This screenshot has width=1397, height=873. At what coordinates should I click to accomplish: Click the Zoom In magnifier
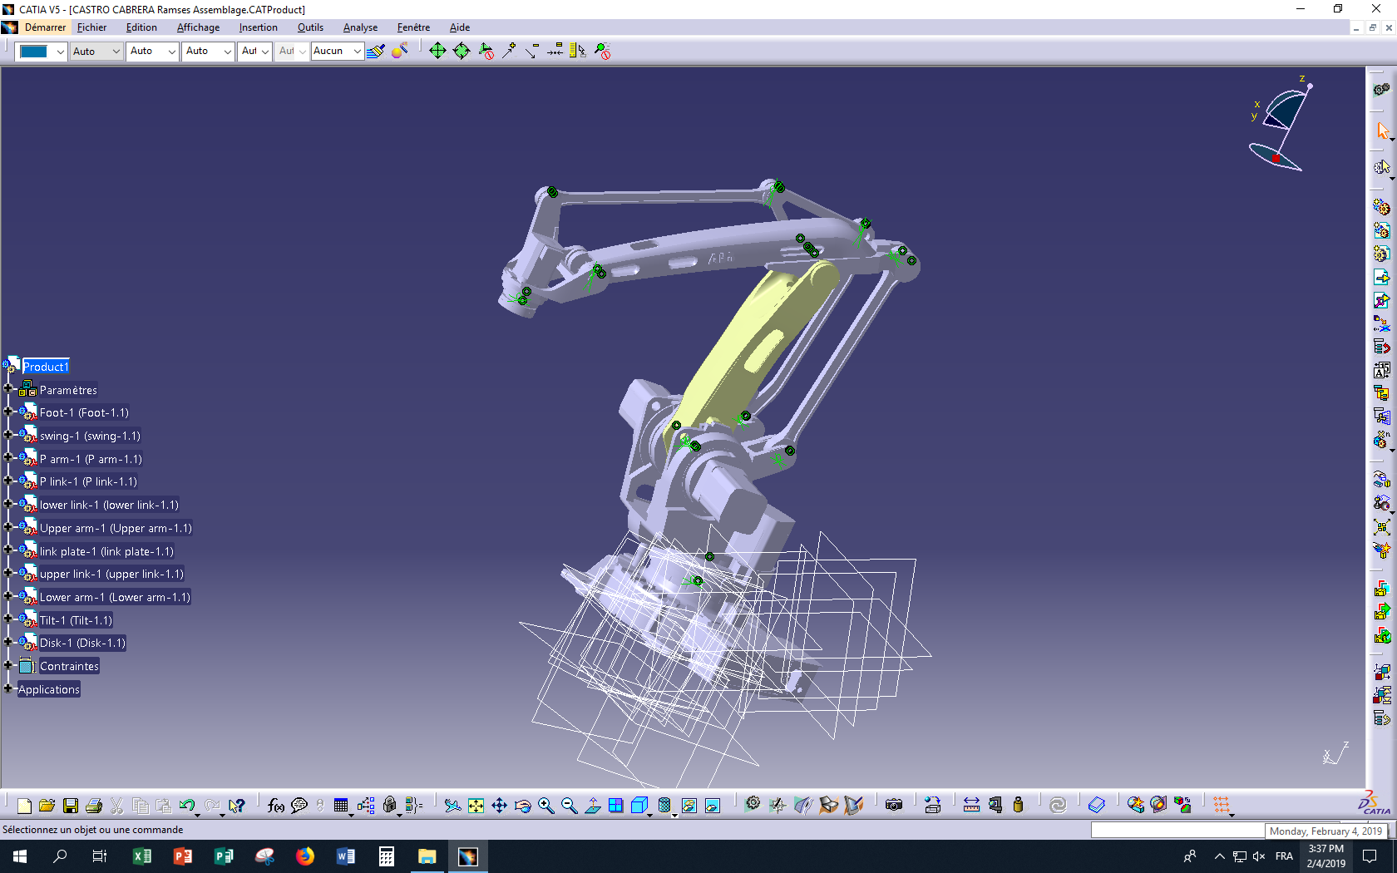pyautogui.click(x=545, y=805)
